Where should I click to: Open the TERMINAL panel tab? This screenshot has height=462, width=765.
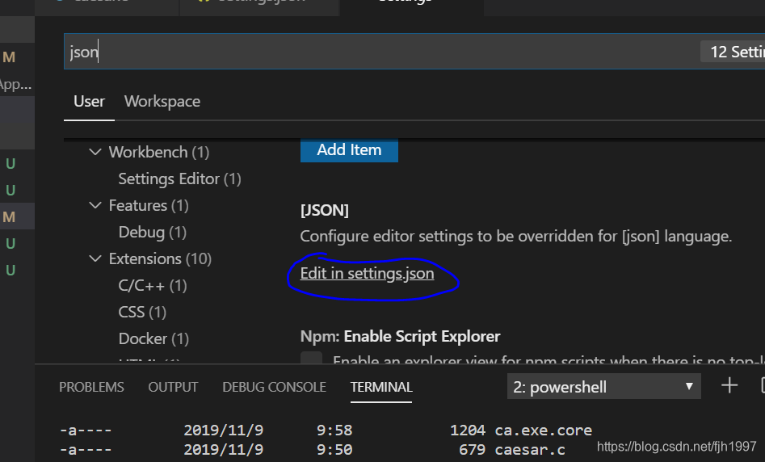pos(381,387)
